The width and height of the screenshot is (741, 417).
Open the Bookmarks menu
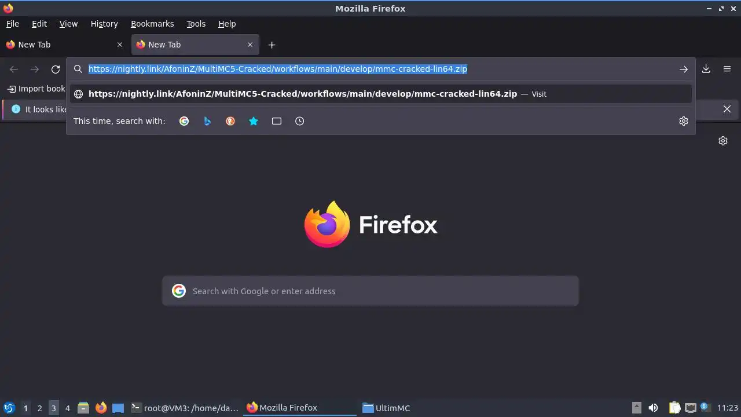pyautogui.click(x=152, y=24)
